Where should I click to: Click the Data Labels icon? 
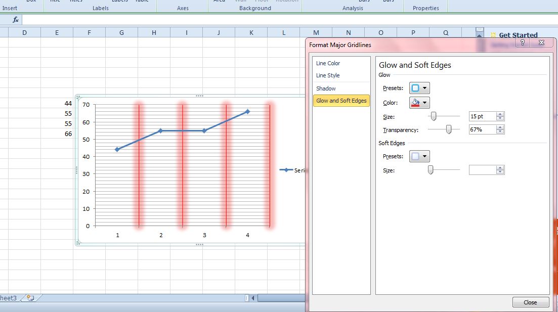(120, 2)
